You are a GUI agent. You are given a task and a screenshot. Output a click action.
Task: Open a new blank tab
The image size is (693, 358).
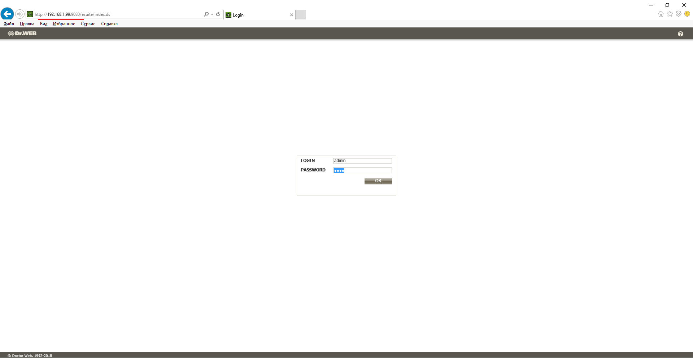301,15
